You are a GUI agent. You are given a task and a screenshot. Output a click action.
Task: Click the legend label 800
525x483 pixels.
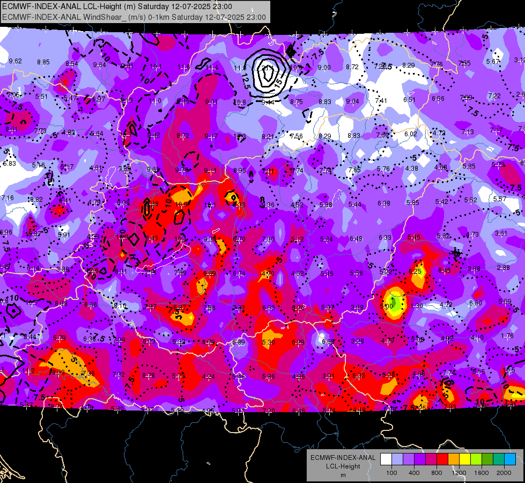point(437,473)
